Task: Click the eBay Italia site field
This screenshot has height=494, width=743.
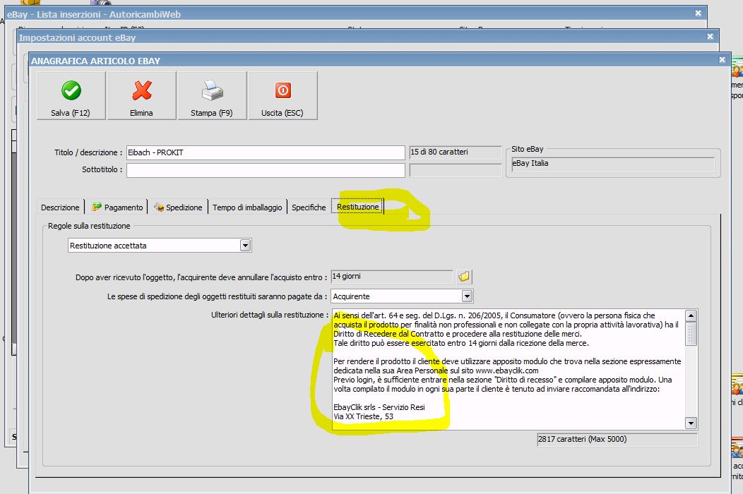Action: pyautogui.click(x=612, y=164)
